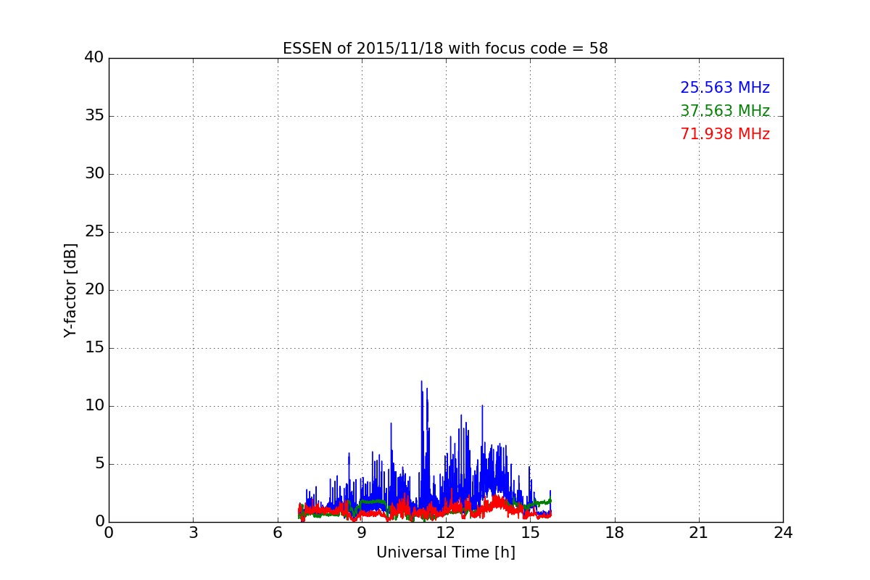Screen dimensions: 870x580
Task: Click the blue spike peaking near 10 dB after 13 h
Action: pyautogui.click(x=482, y=449)
